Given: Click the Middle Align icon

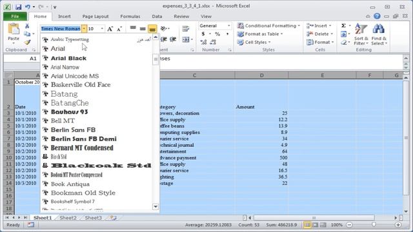Looking at the screenshot, I should point(143,28).
